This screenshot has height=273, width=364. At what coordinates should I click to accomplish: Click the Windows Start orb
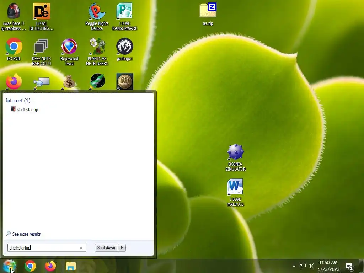[x=10, y=266]
